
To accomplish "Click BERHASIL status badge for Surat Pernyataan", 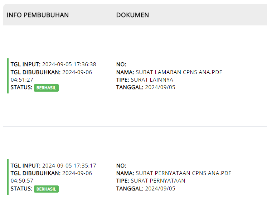I will (46, 189).
